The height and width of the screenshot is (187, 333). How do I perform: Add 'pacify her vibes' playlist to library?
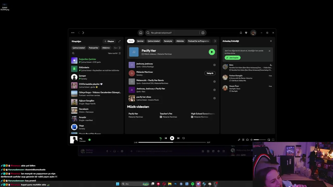[214, 98]
